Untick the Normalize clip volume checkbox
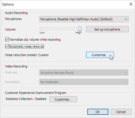 (x=7, y=40)
